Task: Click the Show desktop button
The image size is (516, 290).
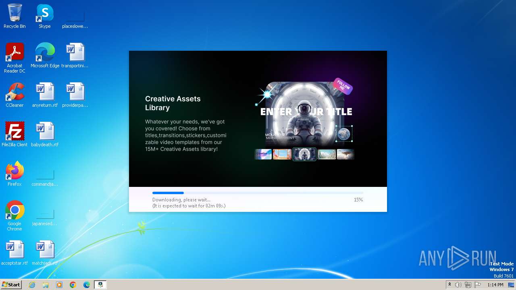Action: pos(511,285)
